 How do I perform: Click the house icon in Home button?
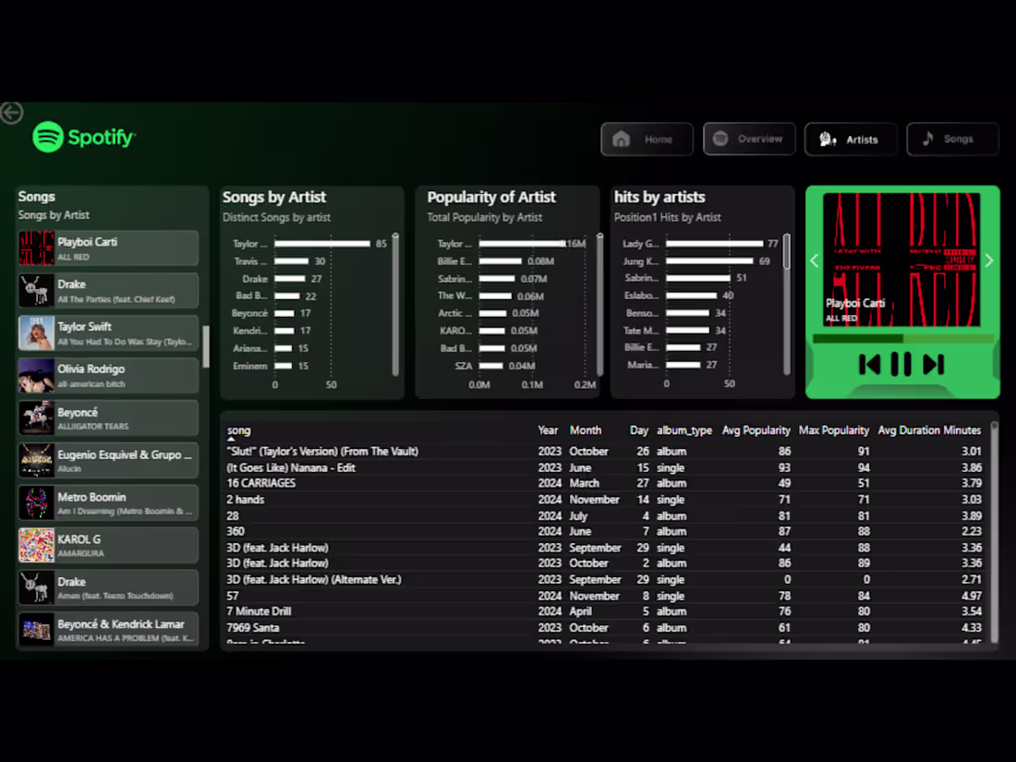click(x=622, y=139)
